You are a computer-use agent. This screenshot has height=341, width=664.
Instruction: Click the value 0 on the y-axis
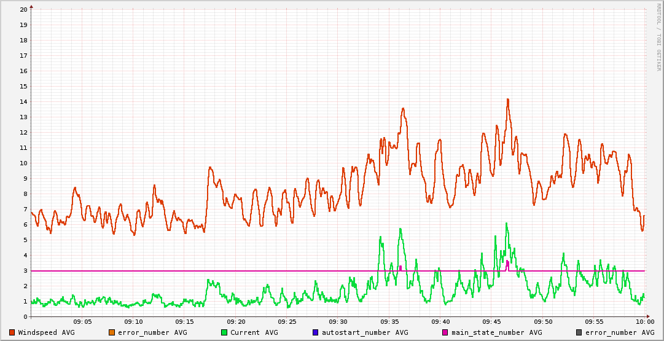coord(25,317)
